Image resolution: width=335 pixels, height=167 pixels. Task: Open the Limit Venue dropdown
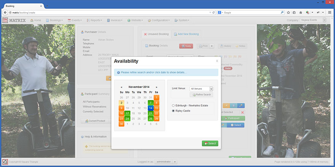[201, 89]
